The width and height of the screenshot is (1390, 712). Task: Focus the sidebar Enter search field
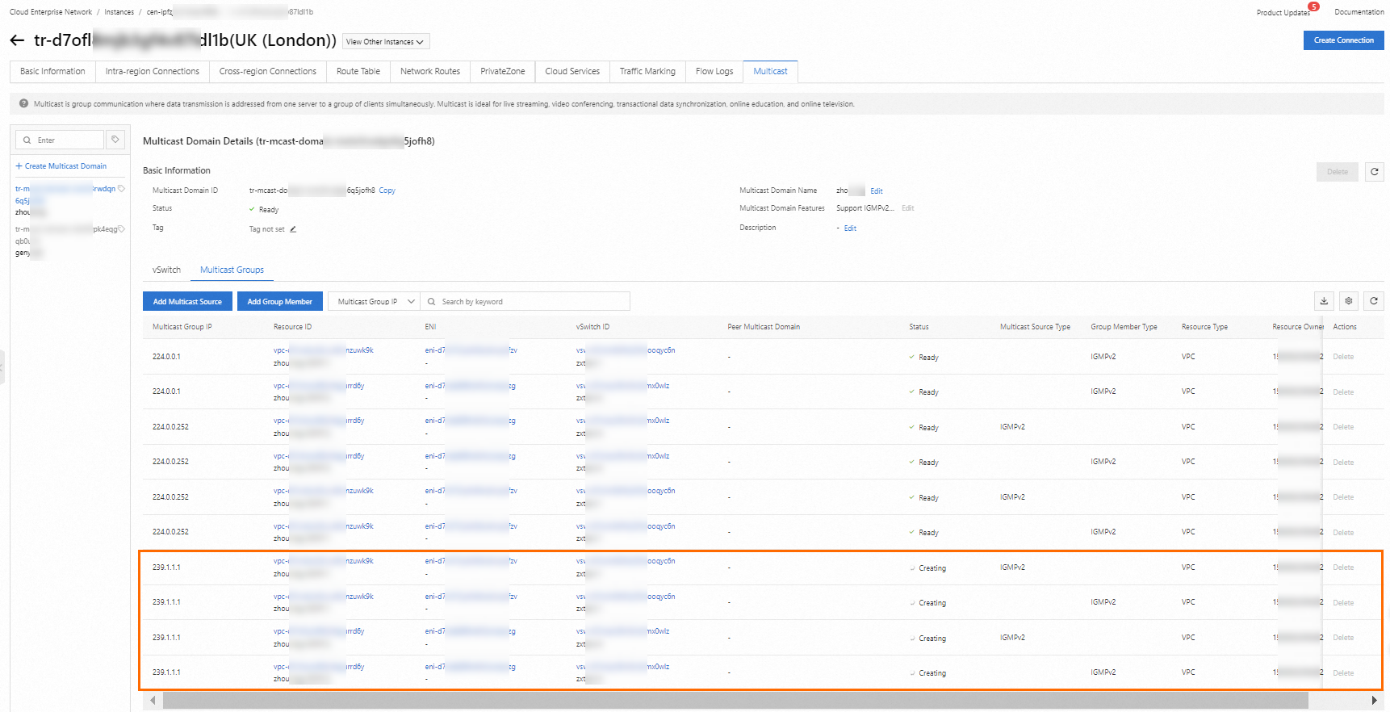[x=60, y=140]
